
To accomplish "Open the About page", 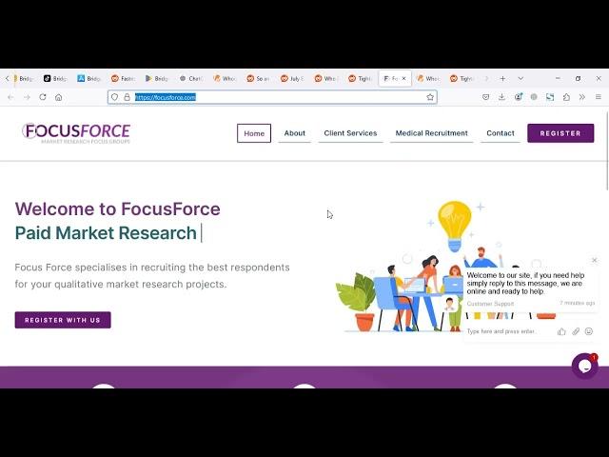I will coord(294,133).
